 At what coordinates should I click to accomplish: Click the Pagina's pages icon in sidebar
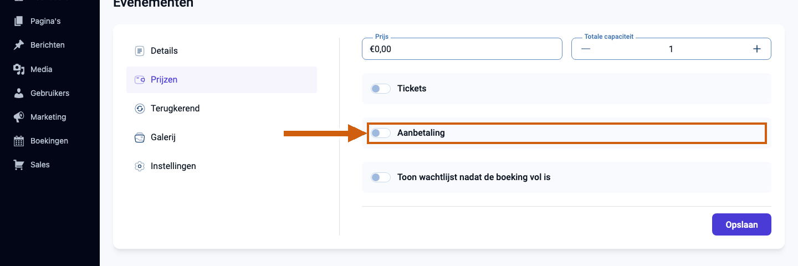tap(19, 21)
